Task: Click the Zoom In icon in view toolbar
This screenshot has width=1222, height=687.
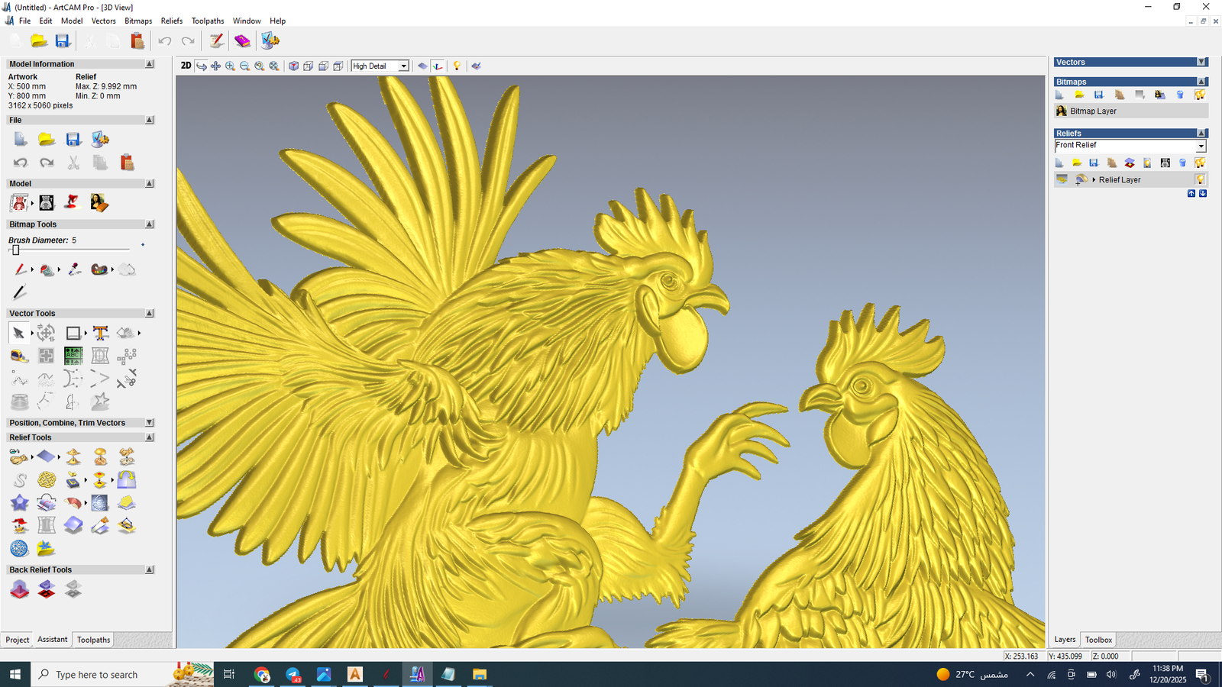Action: pos(230,66)
